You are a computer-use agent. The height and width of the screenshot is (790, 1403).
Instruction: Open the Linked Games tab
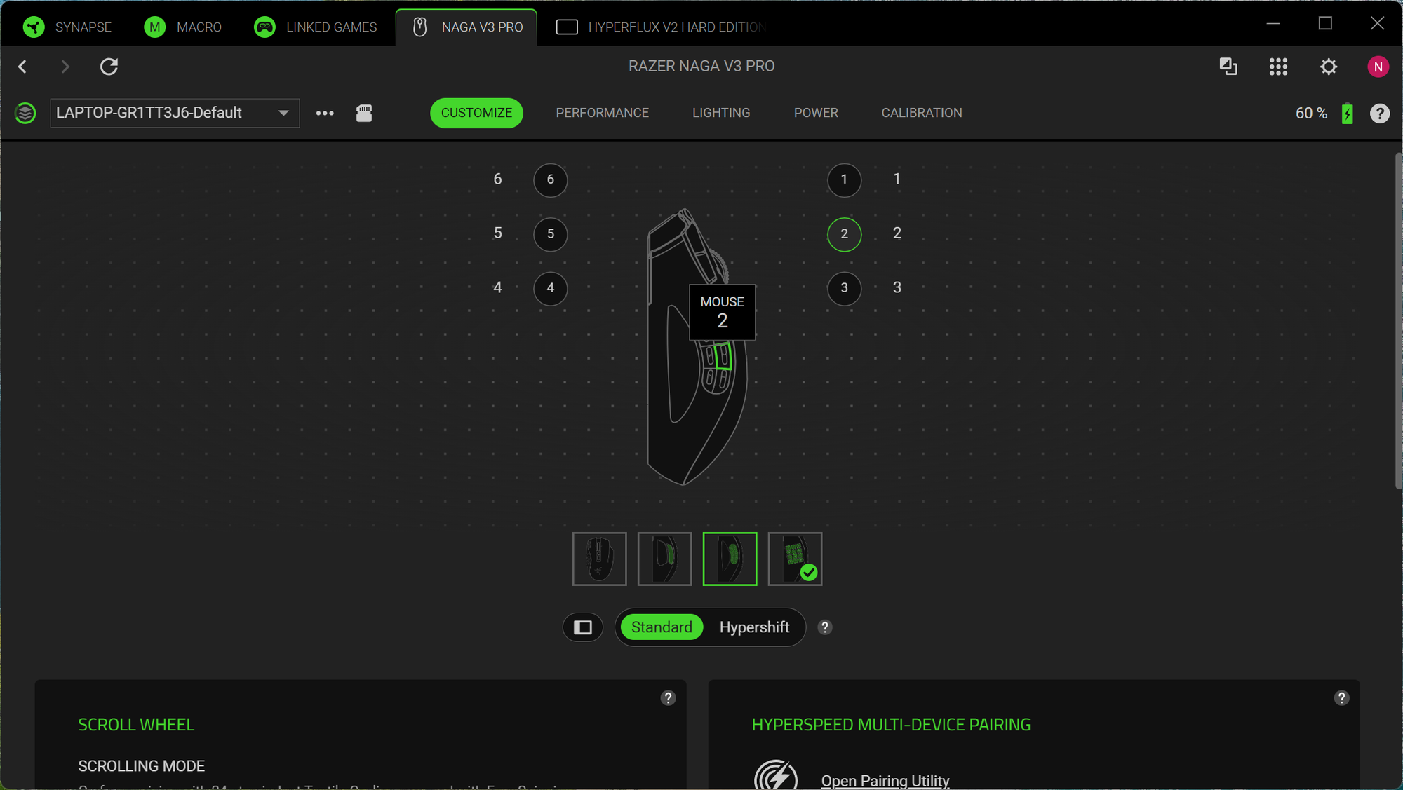coord(316,27)
